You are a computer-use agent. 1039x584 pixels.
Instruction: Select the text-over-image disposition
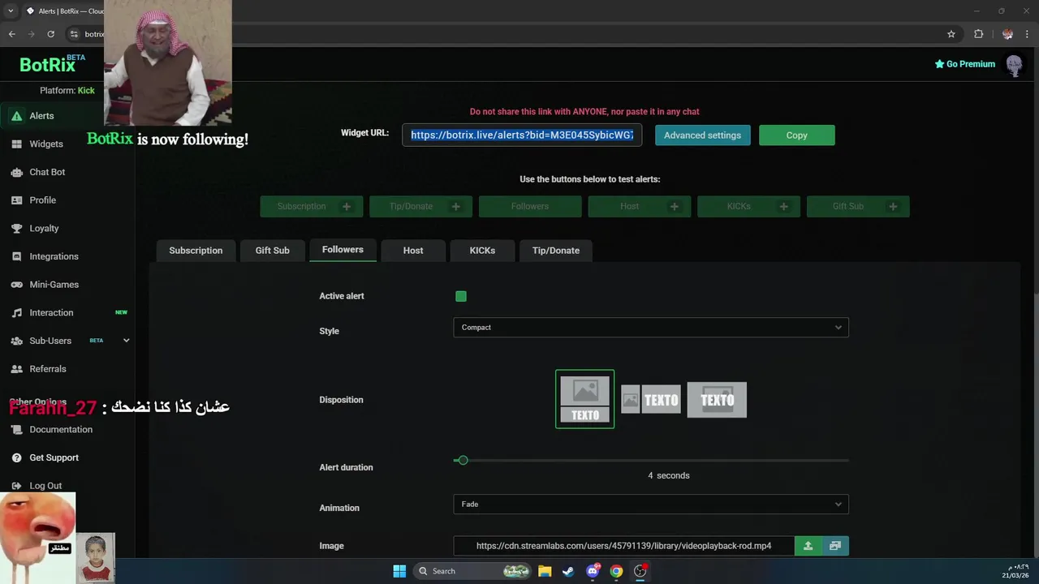(x=717, y=399)
